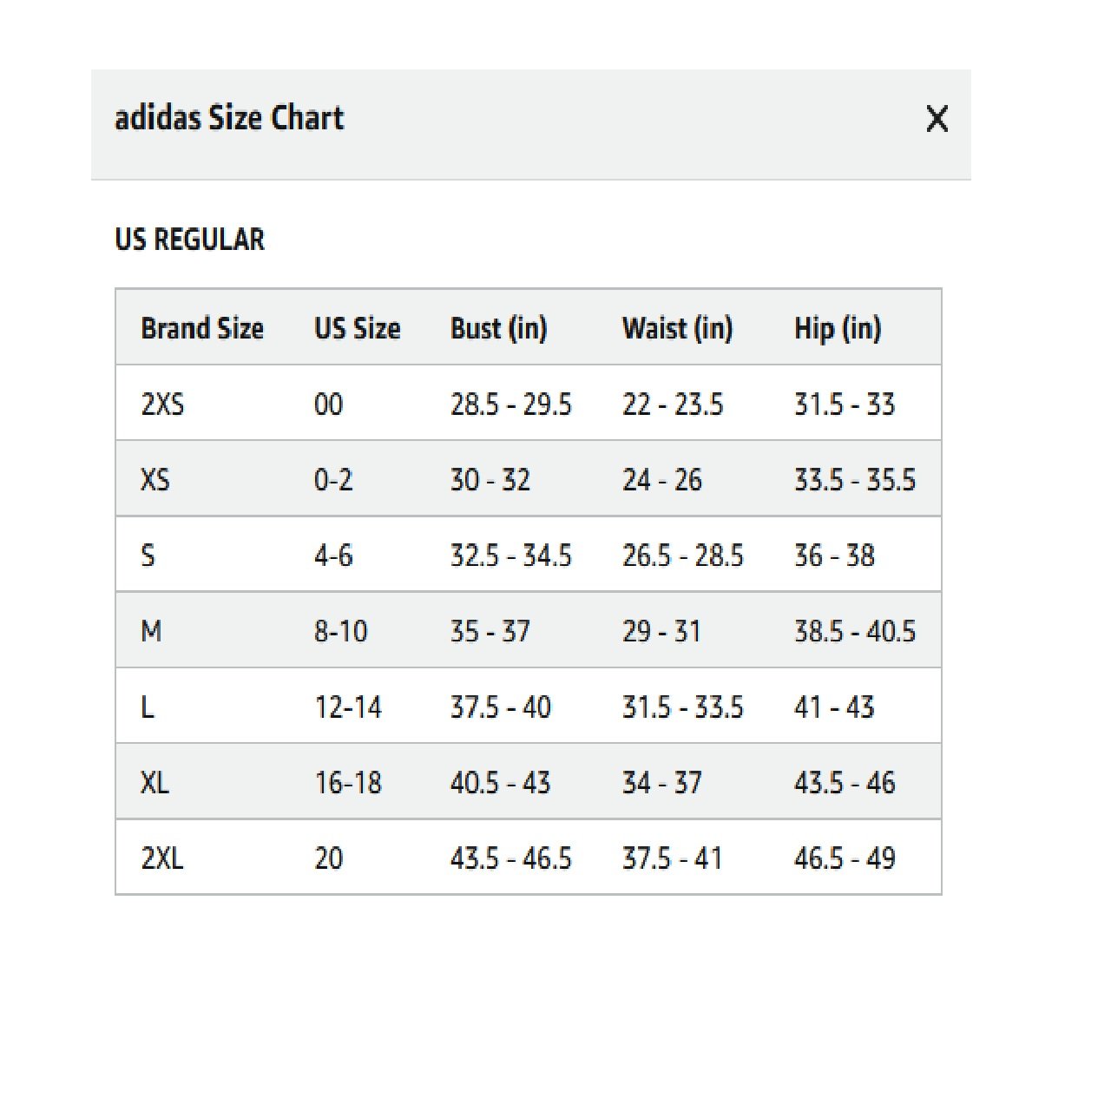Click the bust value 35 - 37
The height and width of the screenshot is (1111, 1111).
pyautogui.click(x=490, y=631)
